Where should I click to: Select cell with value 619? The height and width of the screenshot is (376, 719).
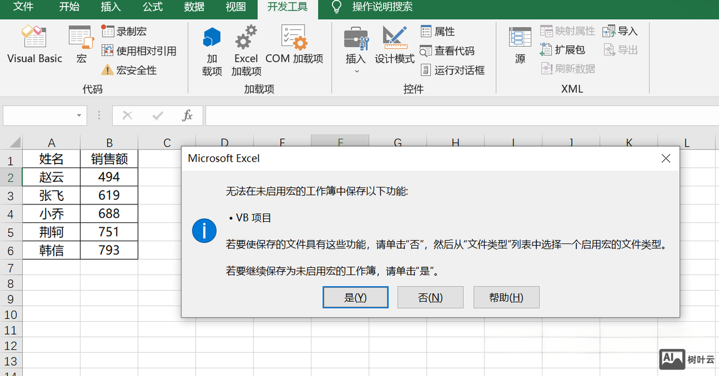click(109, 196)
